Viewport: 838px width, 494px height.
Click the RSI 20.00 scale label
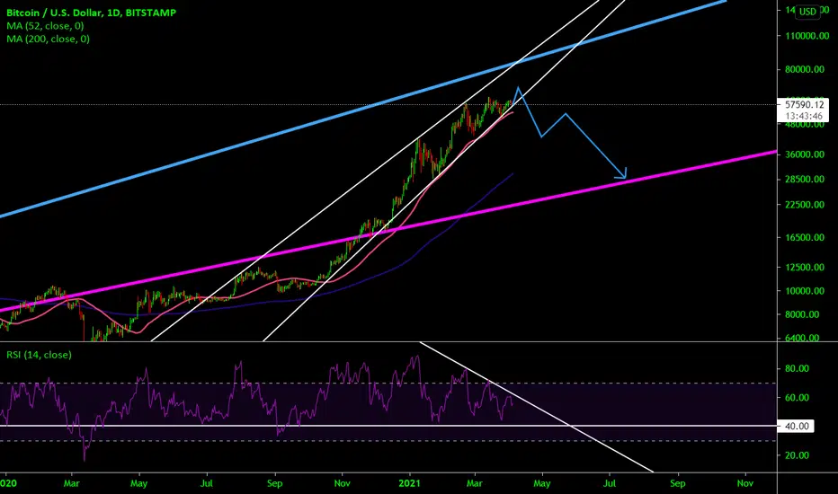797,455
